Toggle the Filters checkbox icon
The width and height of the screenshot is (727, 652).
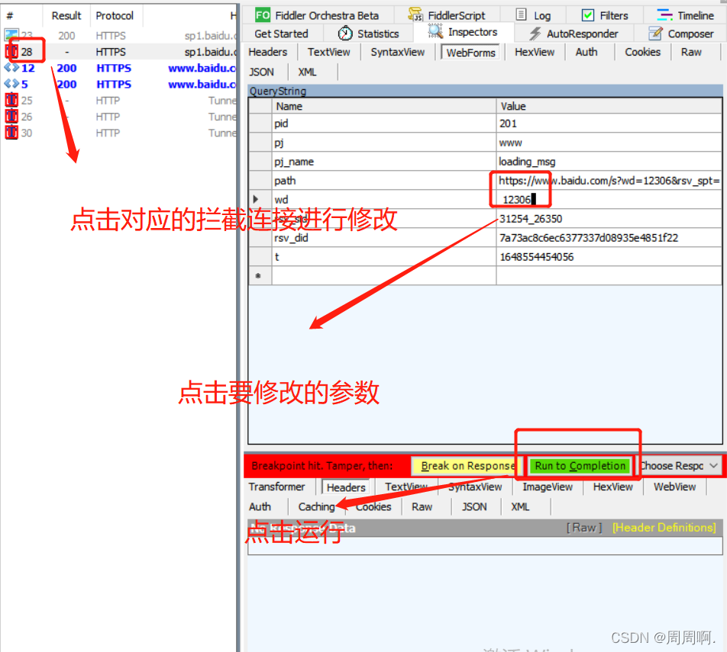(588, 15)
